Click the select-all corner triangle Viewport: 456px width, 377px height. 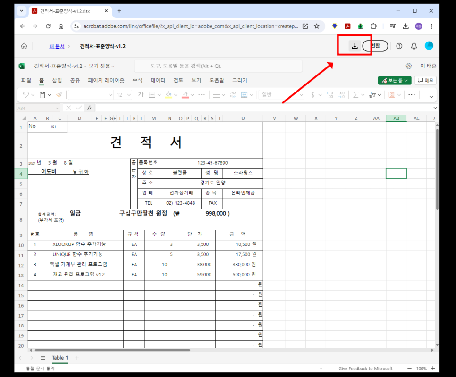tap(24, 118)
